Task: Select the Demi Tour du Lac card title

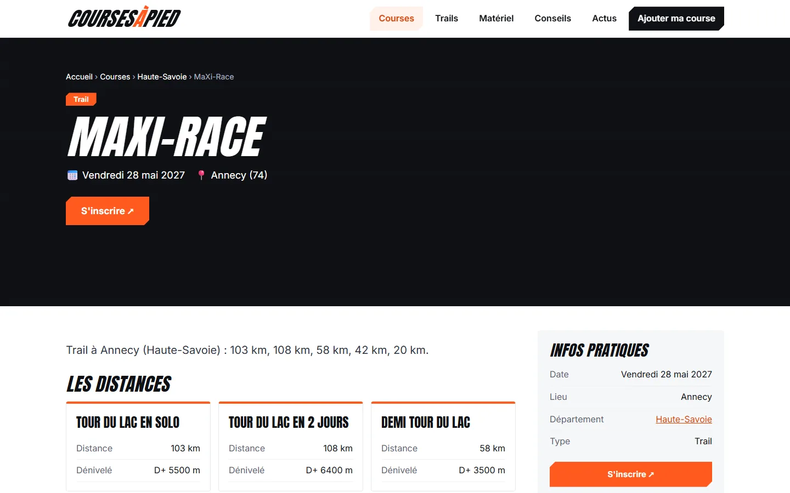Action: [x=426, y=422]
